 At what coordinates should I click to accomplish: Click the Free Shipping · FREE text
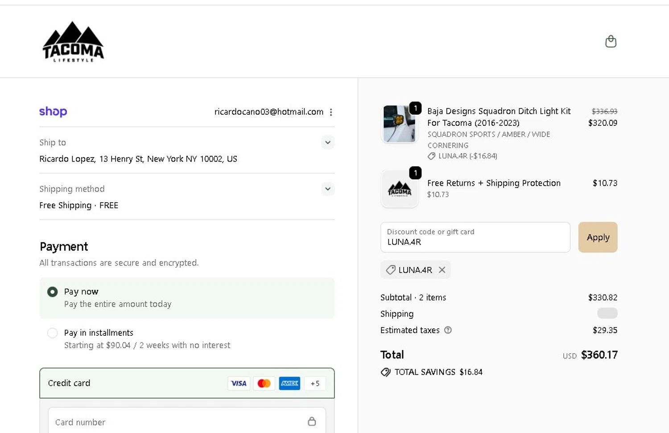coord(79,205)
